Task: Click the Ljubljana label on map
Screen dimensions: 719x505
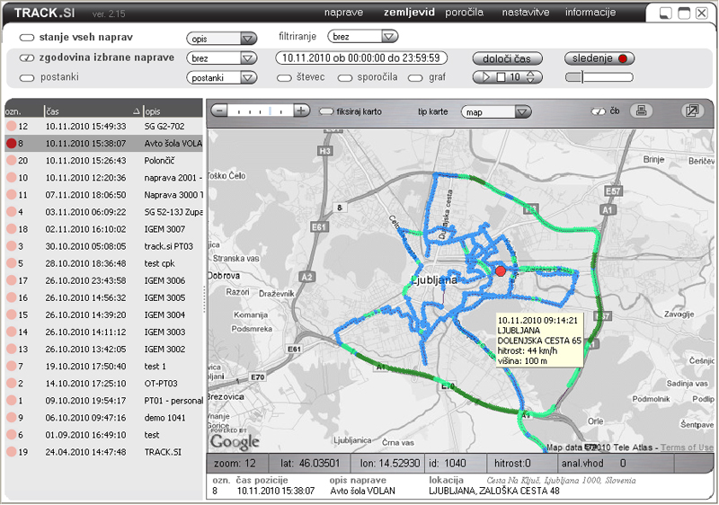Action: pos(433,280)
